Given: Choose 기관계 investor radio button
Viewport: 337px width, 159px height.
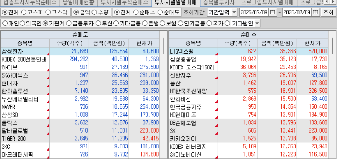Looking at the screenshot, I should point(45,23).
